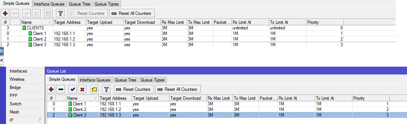Click Tx Limit At header in upper window
This screenshot has width=407, height=137.
click(x=288, y=22)
